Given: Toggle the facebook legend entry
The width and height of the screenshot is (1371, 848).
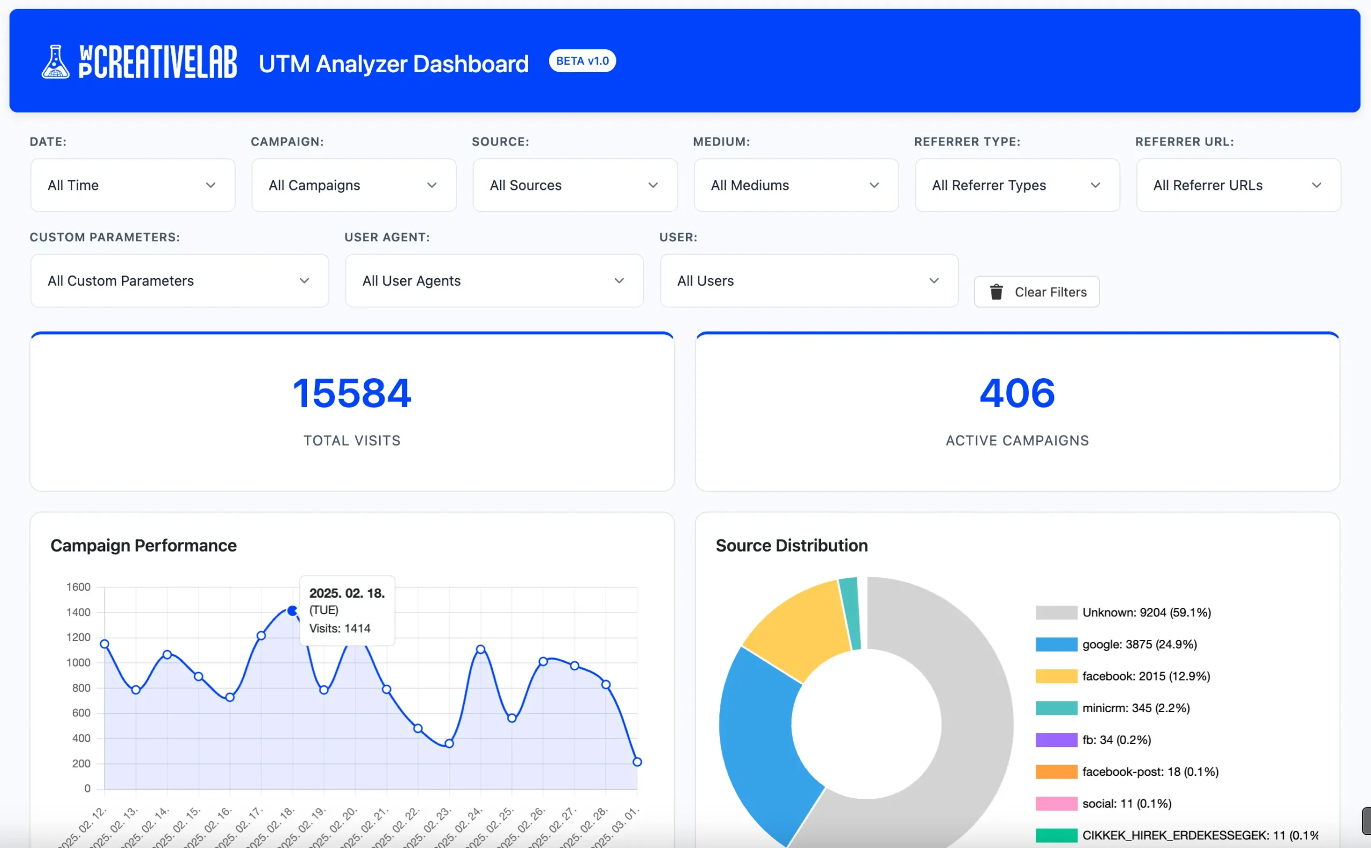Looking at the screenshot, I should pyautogui.click(x=1146, y=676).
